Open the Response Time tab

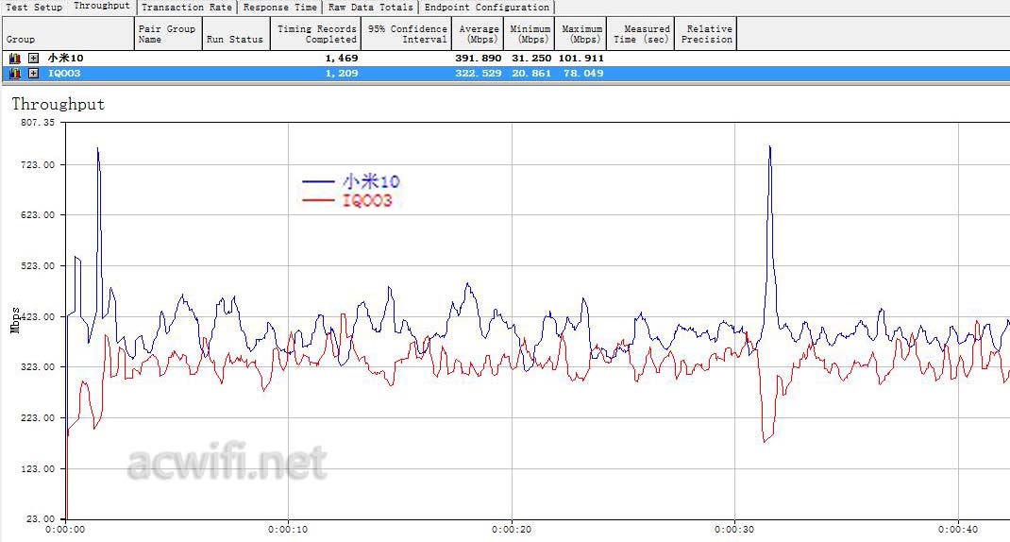pos(279,8)
